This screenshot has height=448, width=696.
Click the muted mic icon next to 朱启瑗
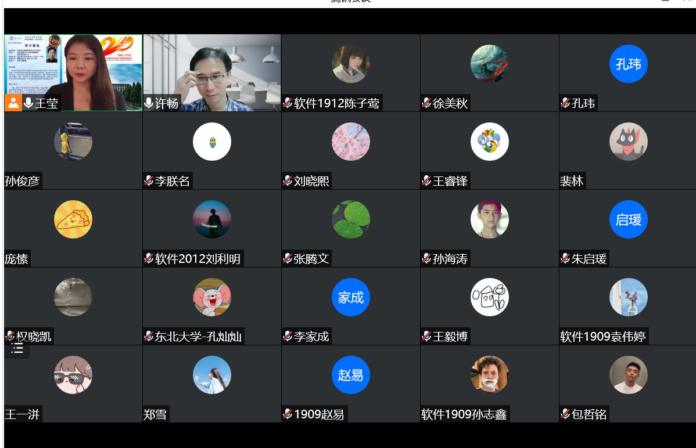click(x=565, y=259)
